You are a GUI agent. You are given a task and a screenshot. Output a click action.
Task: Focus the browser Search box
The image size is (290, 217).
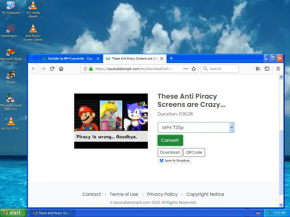(x=220, y=69)
